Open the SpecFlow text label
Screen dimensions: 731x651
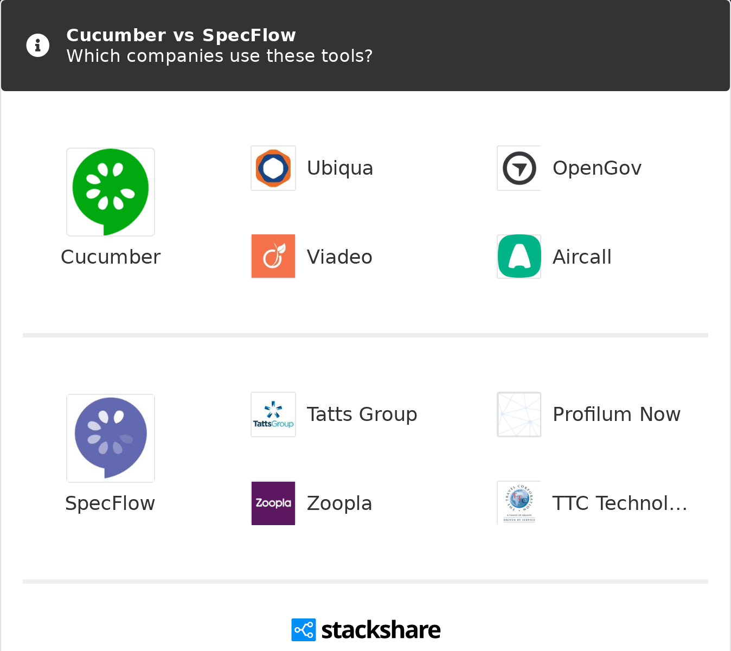(x=110, y=503)
